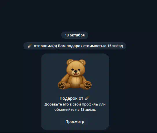Click the feather emoji after Подарок от
Image resolution: width=157 pixels, height=133 pixels.
(x=87, y=98)
